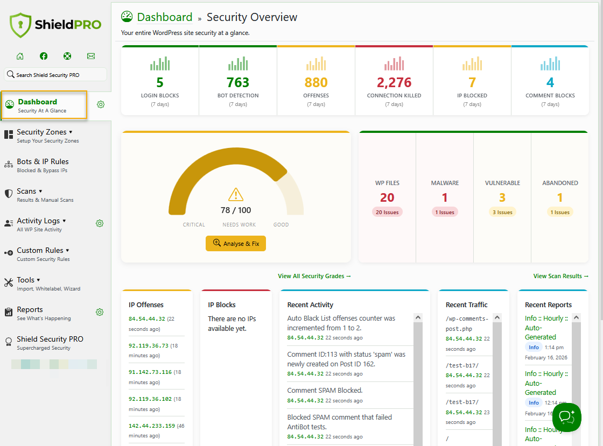This screenshot has width=603, height=446.
Task: Click the Shield Security PRO badge icon
Action: coord(9,342)
